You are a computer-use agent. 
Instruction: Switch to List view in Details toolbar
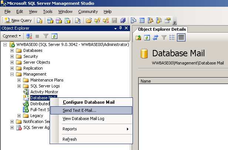tap(172, 38)
